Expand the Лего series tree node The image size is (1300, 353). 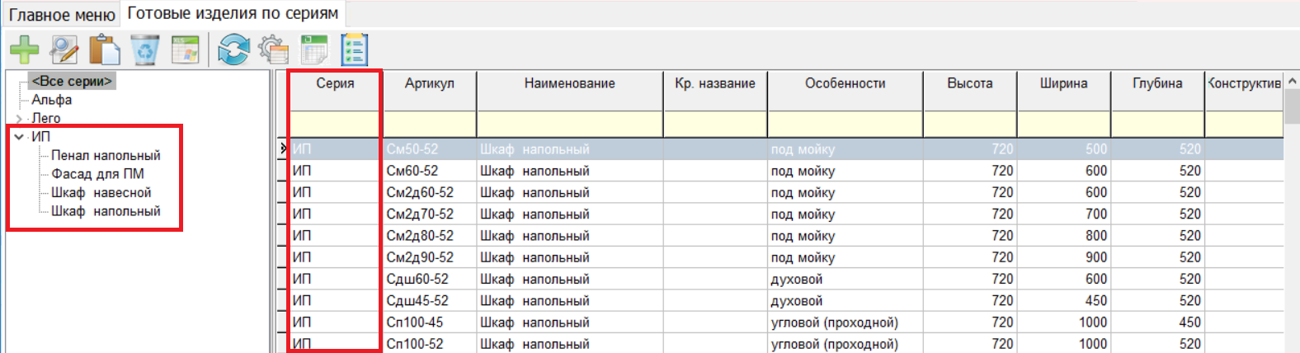click(x=19, y=119)
